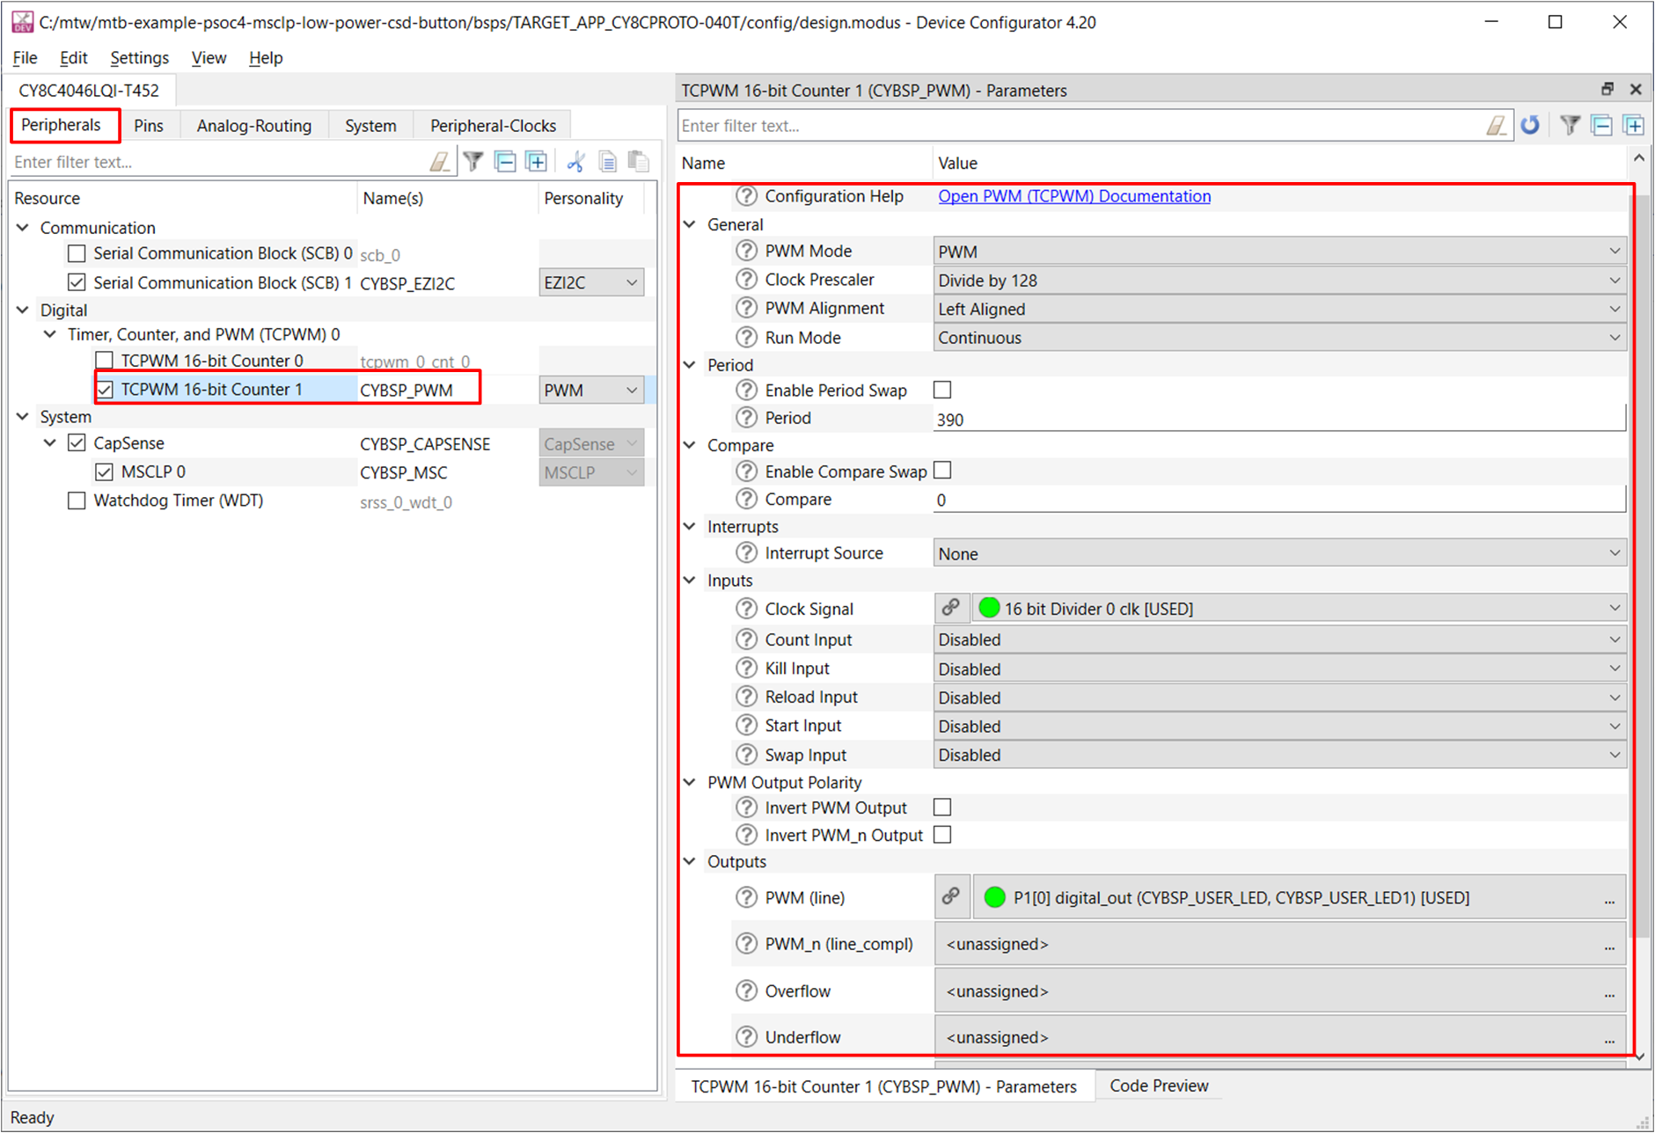This screenshot has height=1133, width=1655.
Task: Undock the Parameters panel
Action: click(1607, 89)
